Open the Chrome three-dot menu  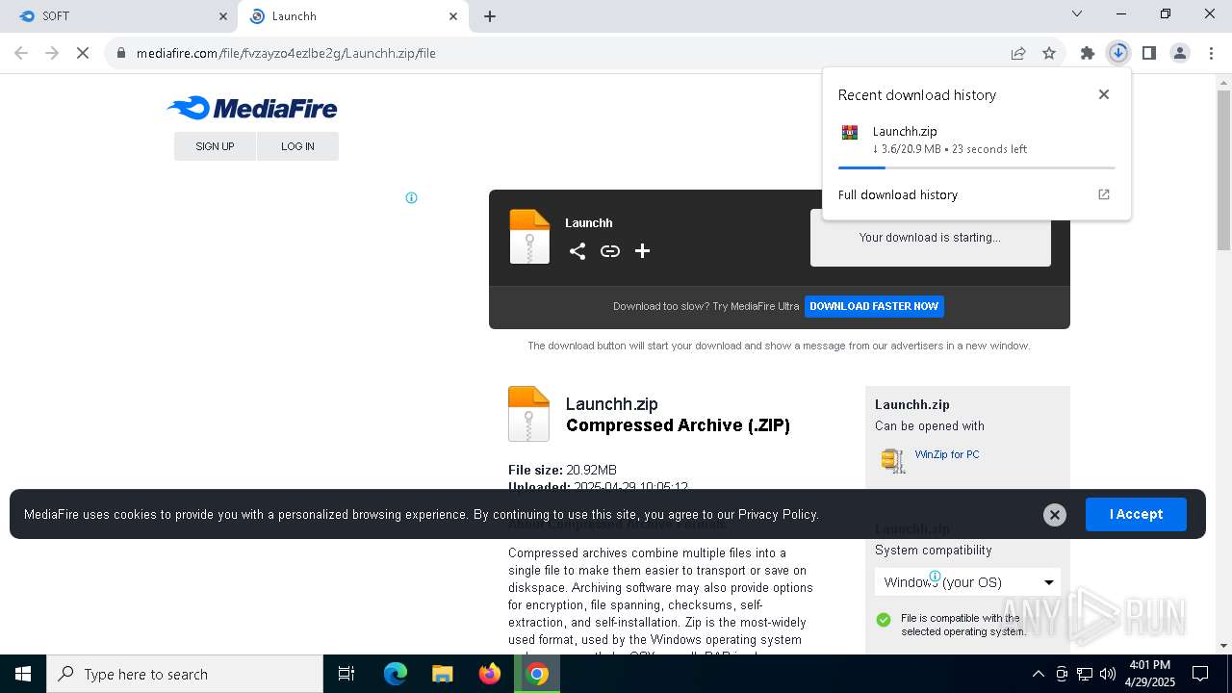1211,53
